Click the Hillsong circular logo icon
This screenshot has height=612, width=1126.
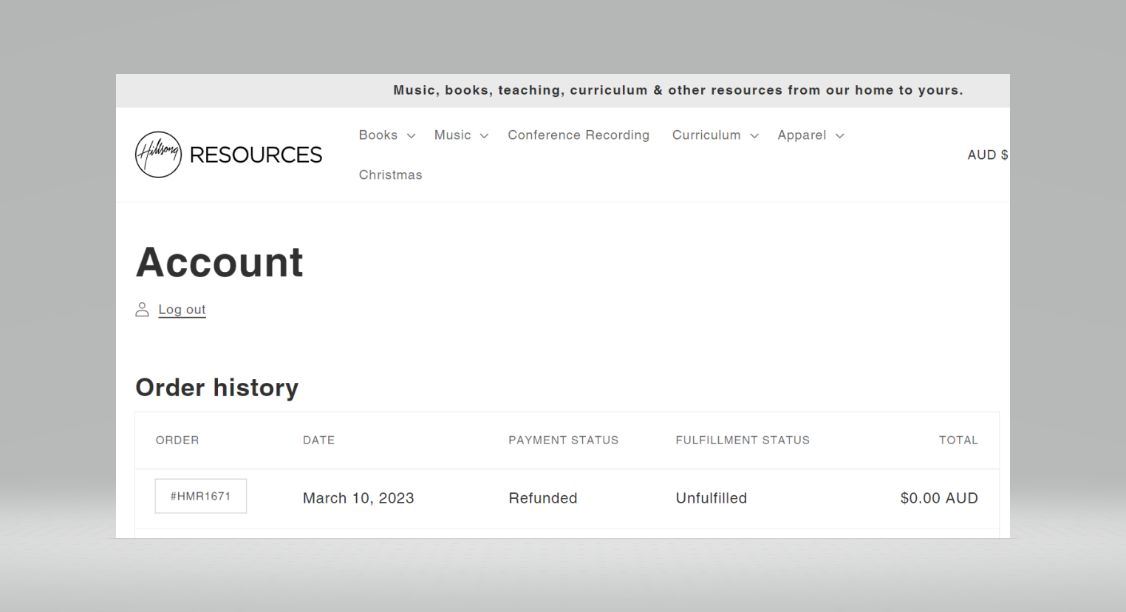coord(158,154)
